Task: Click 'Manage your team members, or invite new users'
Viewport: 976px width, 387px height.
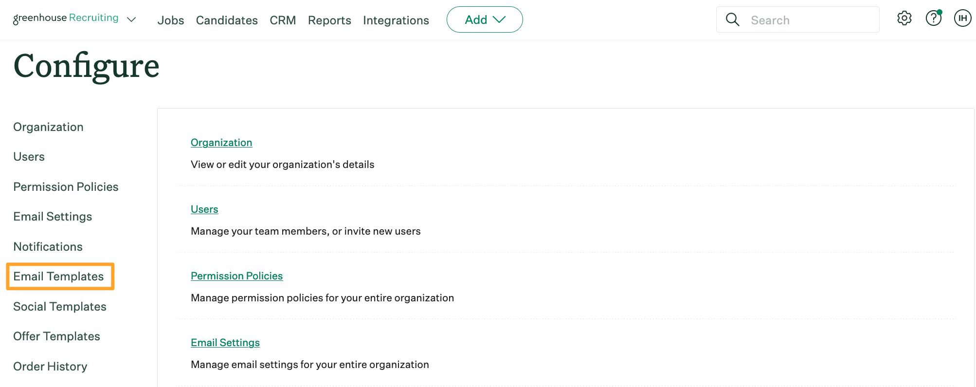Action: pyautogui.click(x=306, y=231)
